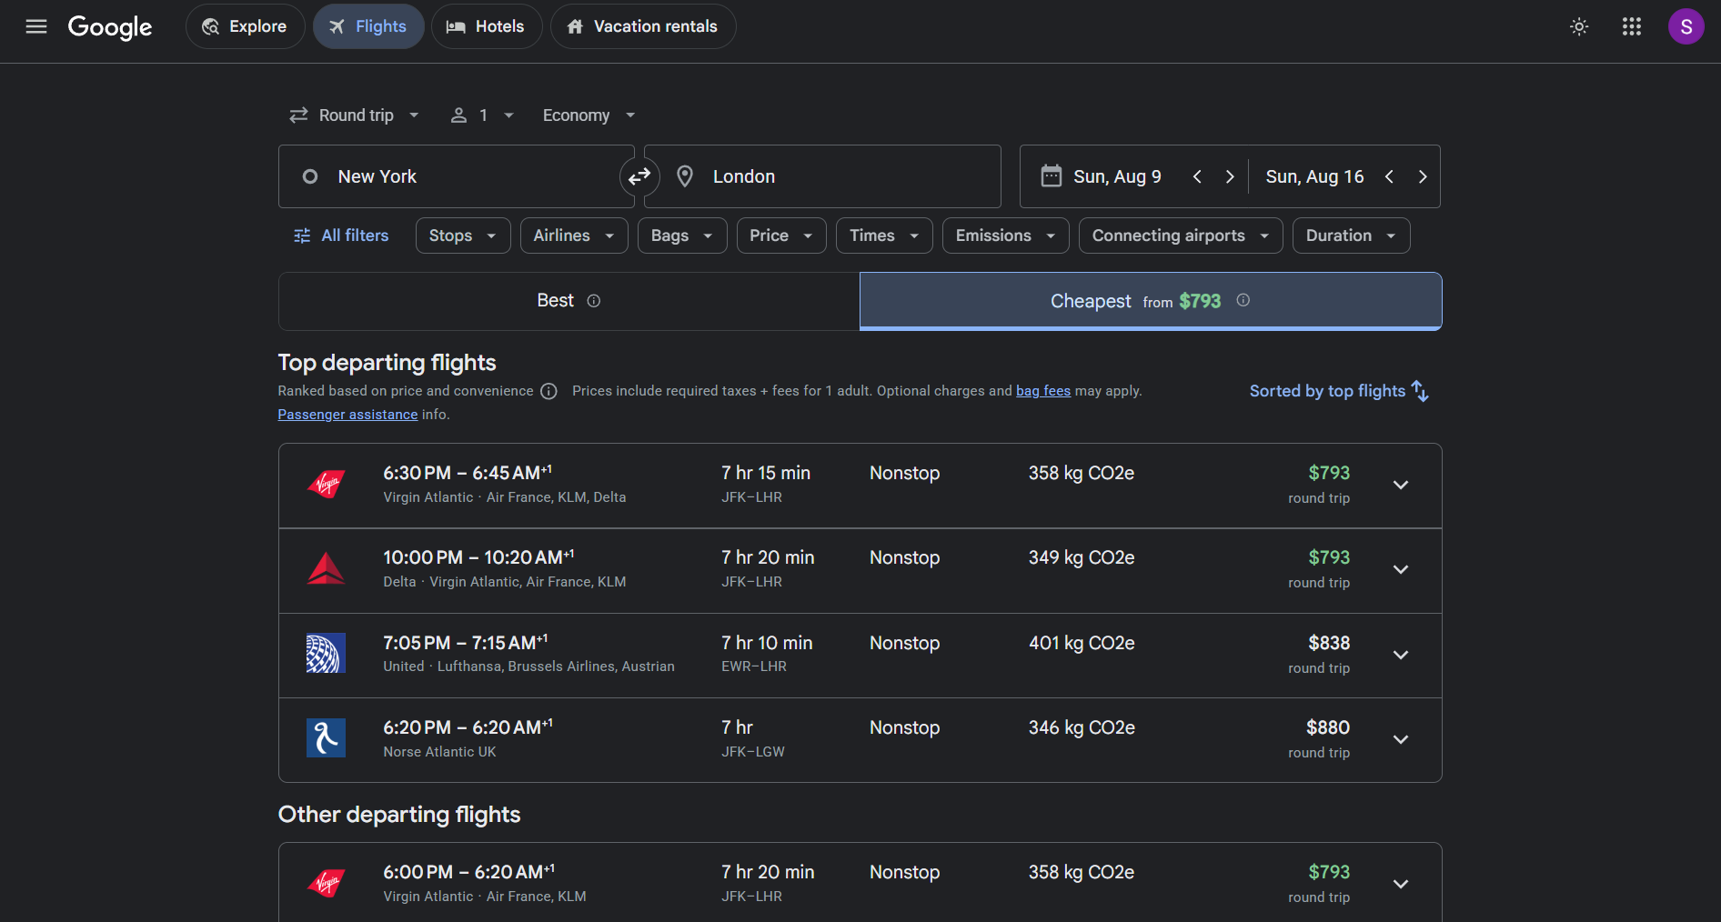
Task: Click the Sun, Aug 16 return date
Action: pos(1314,176)
